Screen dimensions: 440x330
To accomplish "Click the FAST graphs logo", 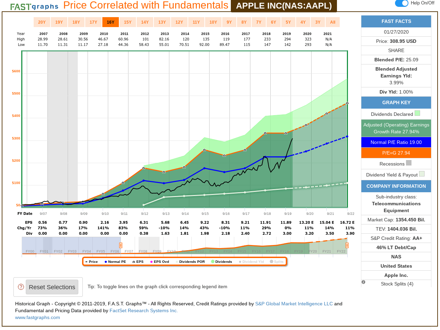I will tap(34, 7).
